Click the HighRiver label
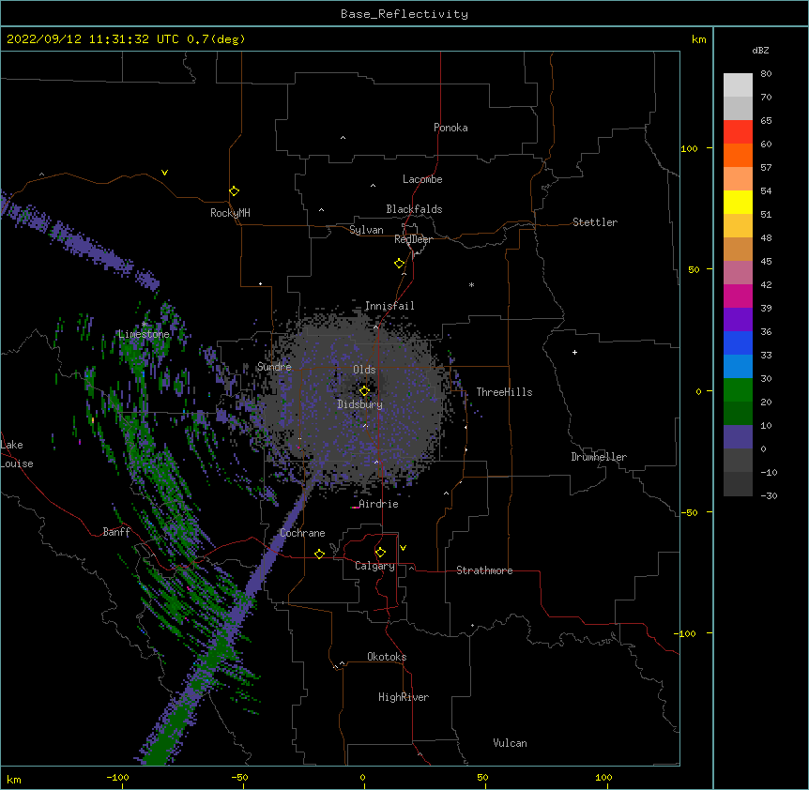809x790 pixels. pyautogui.click(x=404, y=697)
